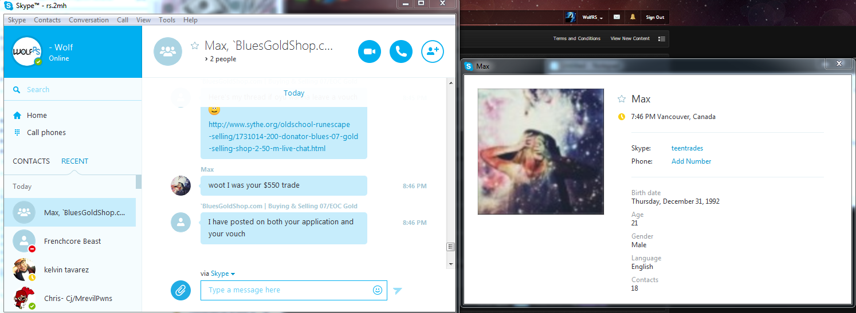Click the chat scrollbar up arrow
856x313 pixels.
[x=451, y=82]
